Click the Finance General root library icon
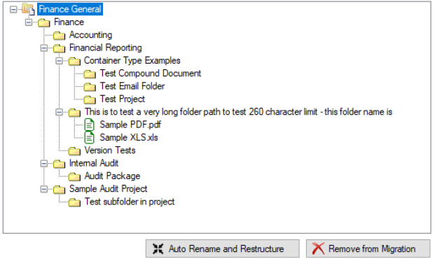The width and height of the screenshot is (435, 259). pyautogui.click(x=28, y=9)
